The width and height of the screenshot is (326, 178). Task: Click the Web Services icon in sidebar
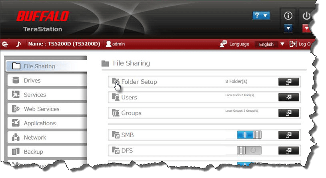coord(16,109)
